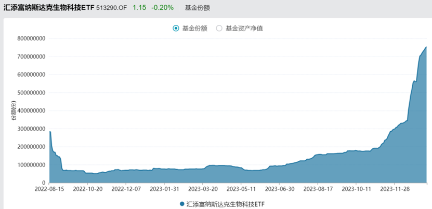This screenshot has width=432, height=209.
Task: Click the price value 1.15
Action: click(139, 8)
